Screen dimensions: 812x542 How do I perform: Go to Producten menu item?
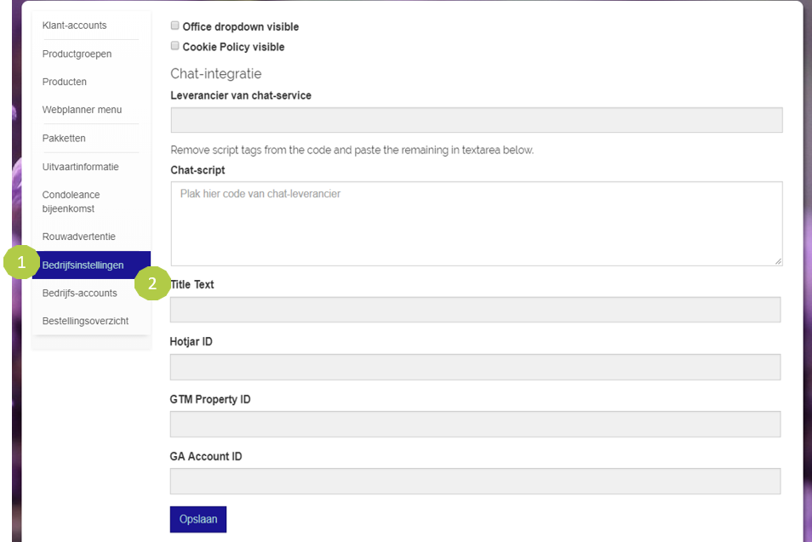pyautogui.click(x=65, y=82)
